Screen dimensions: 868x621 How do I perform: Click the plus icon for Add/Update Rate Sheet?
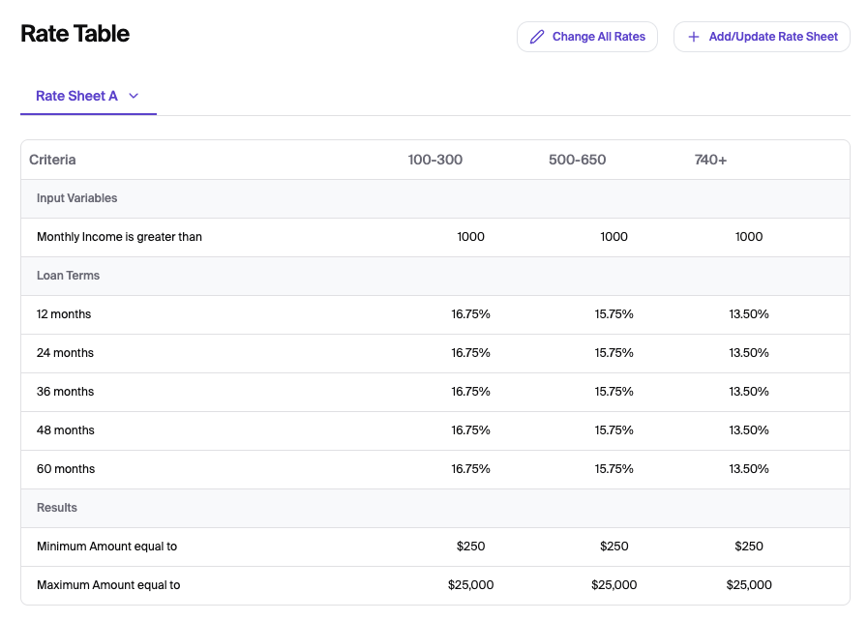tap(693, 37)
